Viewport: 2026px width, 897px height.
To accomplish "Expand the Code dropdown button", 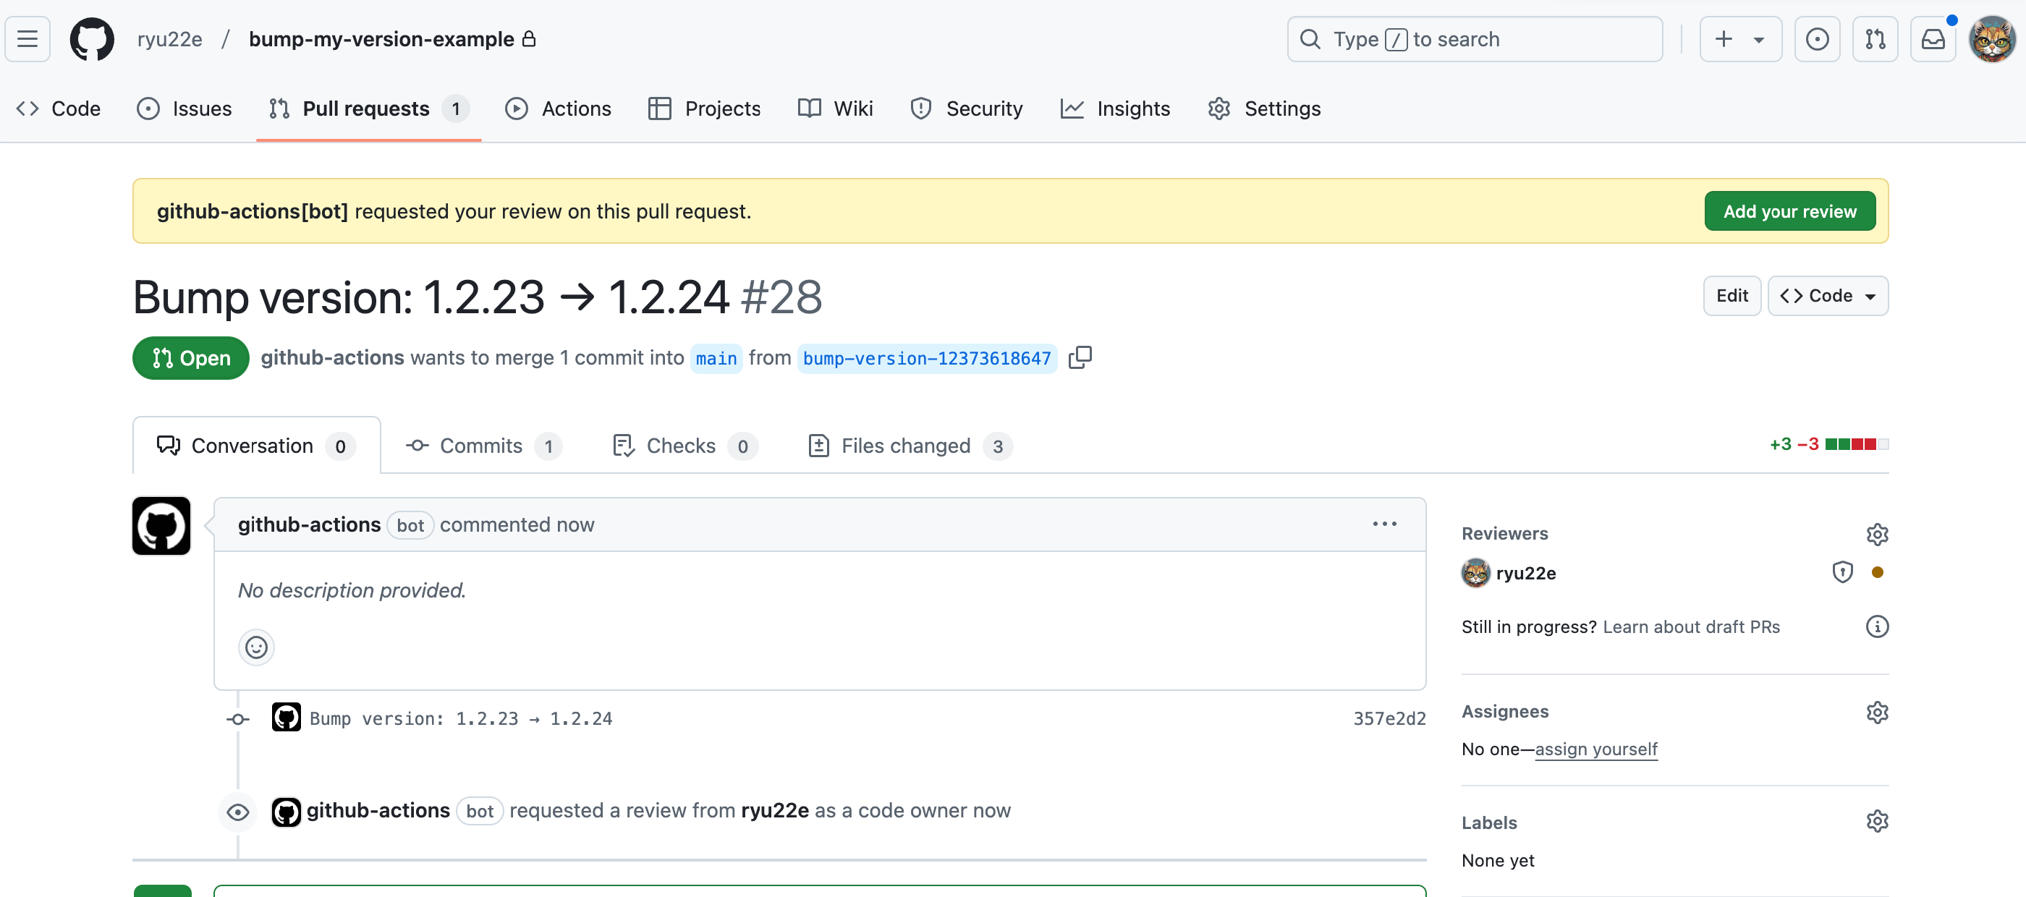I will coord(1828,296).
